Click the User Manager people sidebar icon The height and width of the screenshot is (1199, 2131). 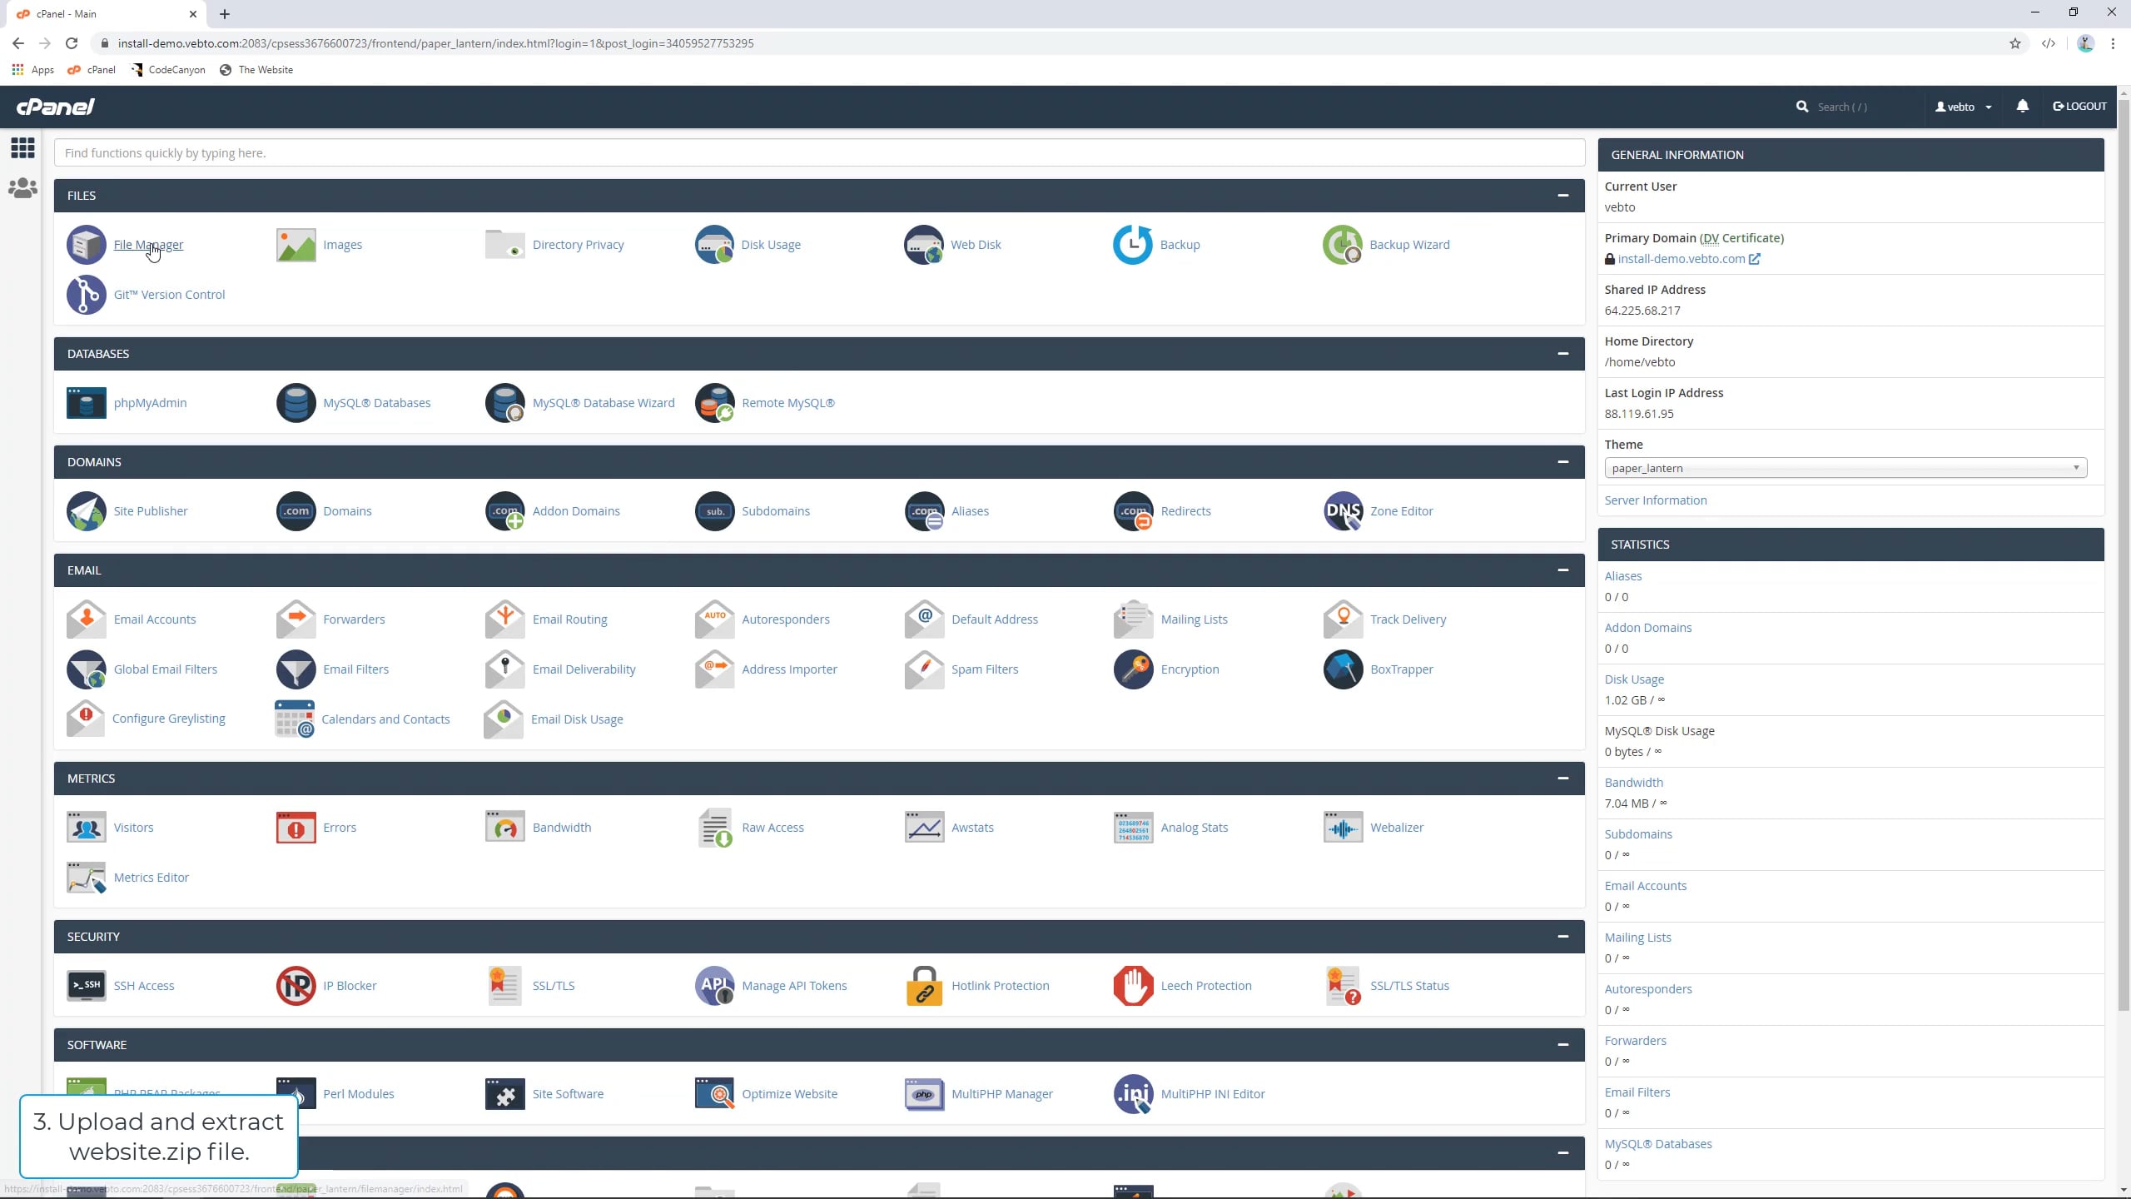[22, 188]
